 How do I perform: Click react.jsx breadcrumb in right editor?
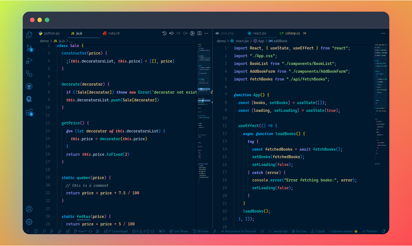pos(239,41)
